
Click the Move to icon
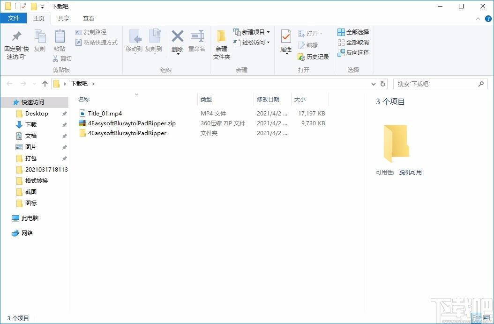tap(135, 36)
